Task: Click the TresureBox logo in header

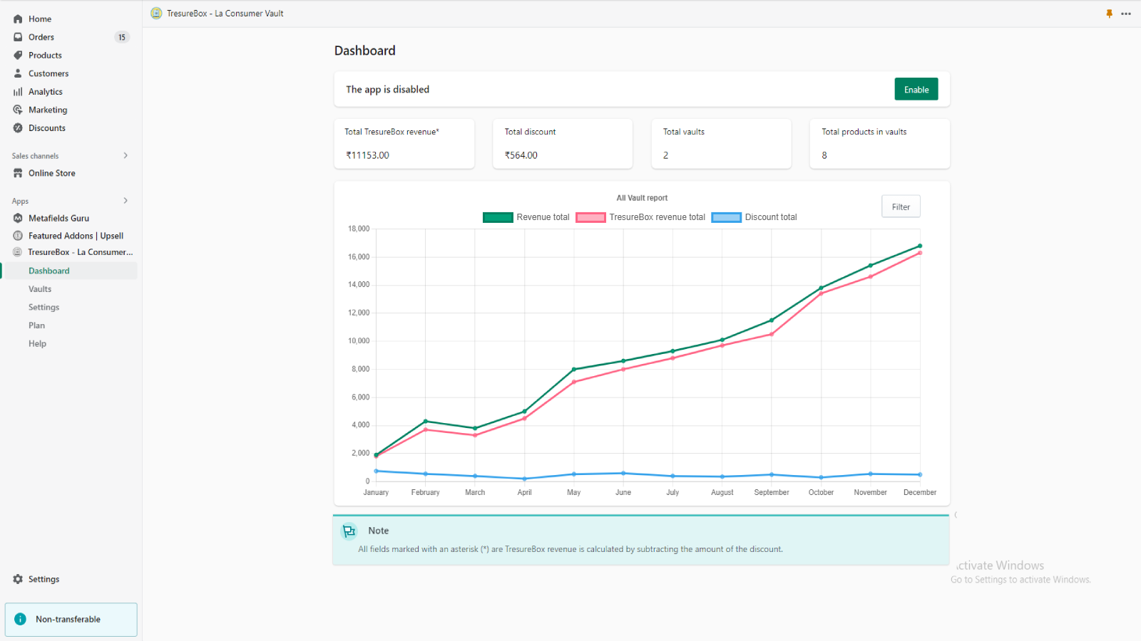Action: pos(156,13)
